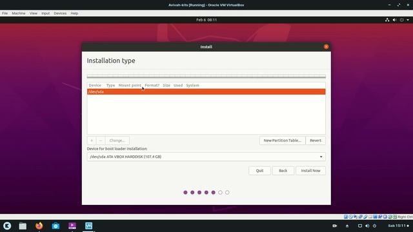Click the VirtualBox shared folders indicator

point(370,217)
